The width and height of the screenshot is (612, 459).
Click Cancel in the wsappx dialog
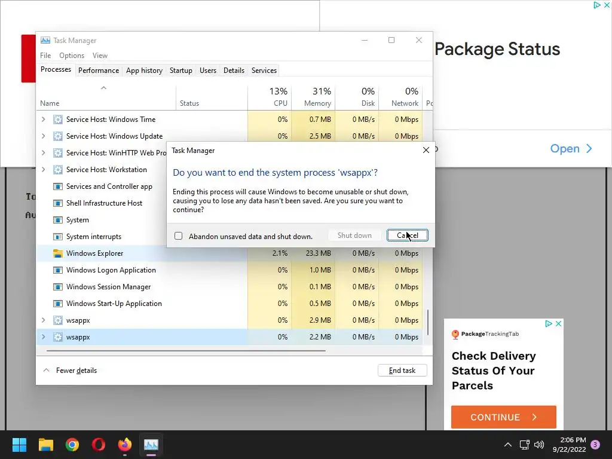[408, 235]
